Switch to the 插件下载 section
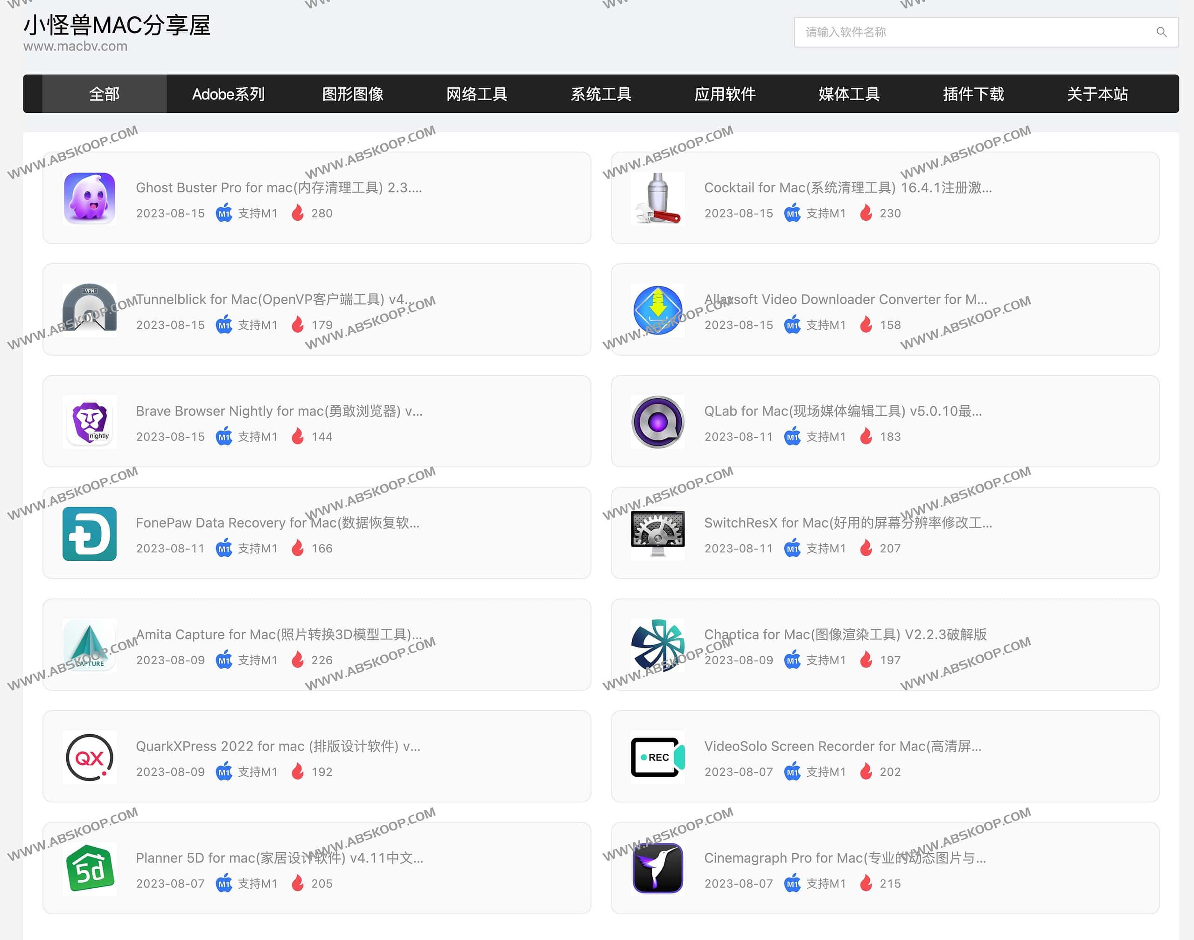The height and width of the screenshot is (940, 1194). (973, 94)
